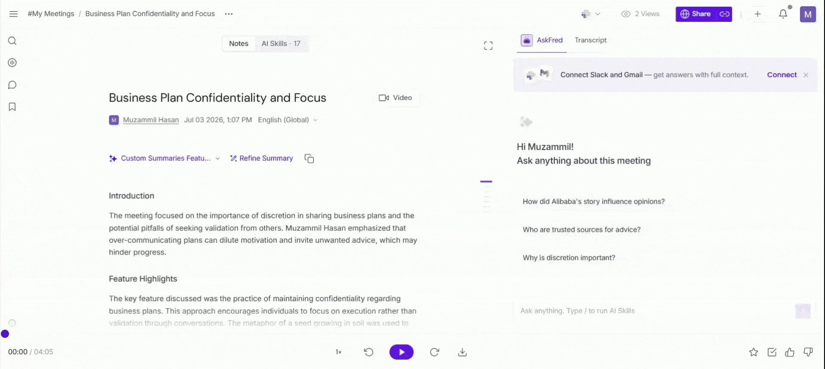Enter fullscreen with the expand icon
Image resolution: width=825 pixels, height=369 pixels.
(x=488, y=45)
